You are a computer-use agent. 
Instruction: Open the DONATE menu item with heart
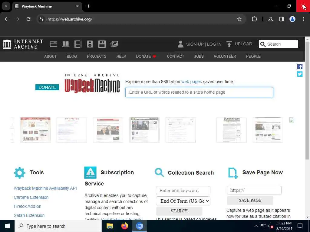tap(146, 56)
